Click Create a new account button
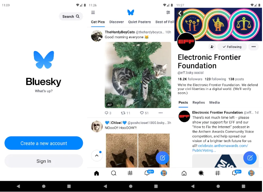Viewport: 263px width, 192px height. (44, 143)
